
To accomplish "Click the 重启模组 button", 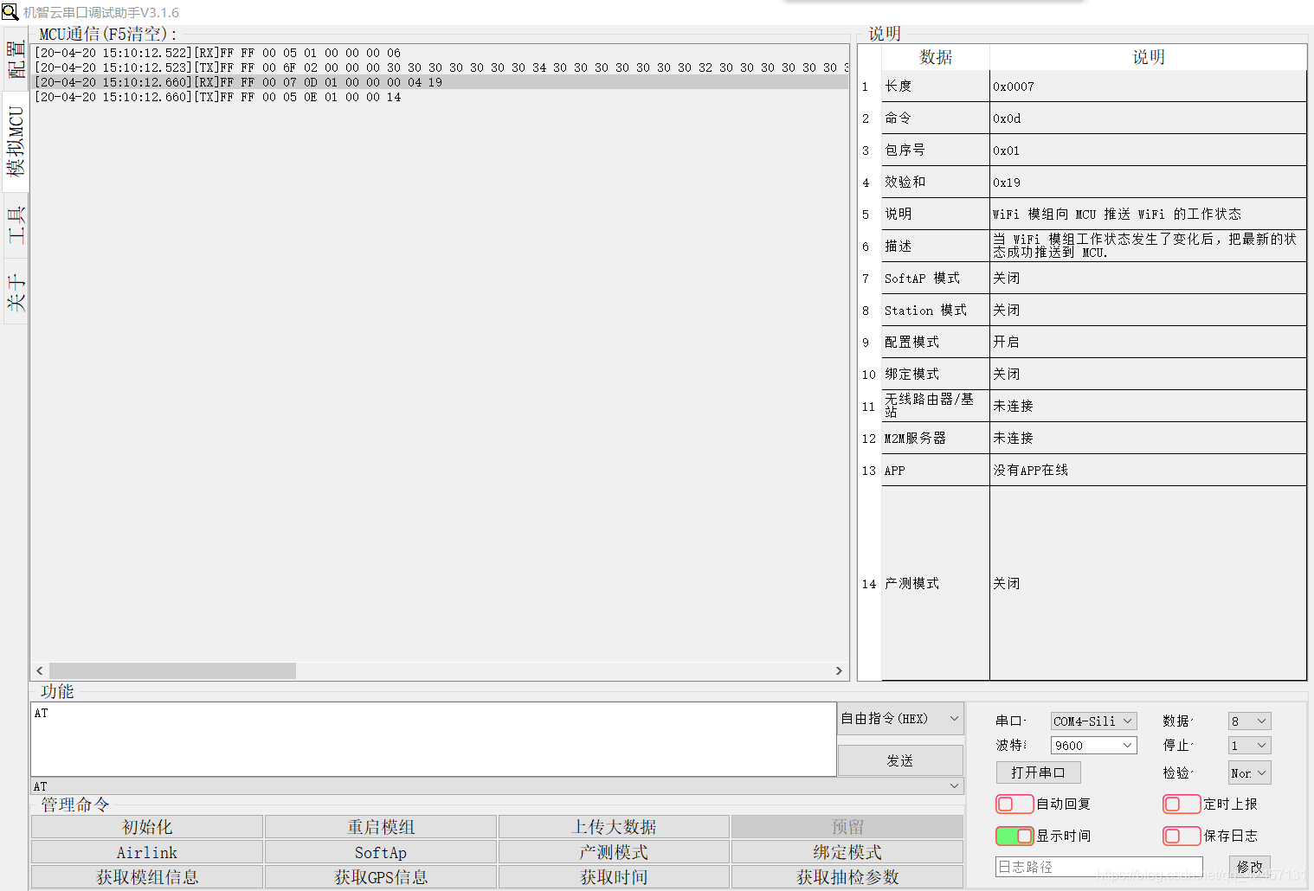I will click(x=381, y=827).
